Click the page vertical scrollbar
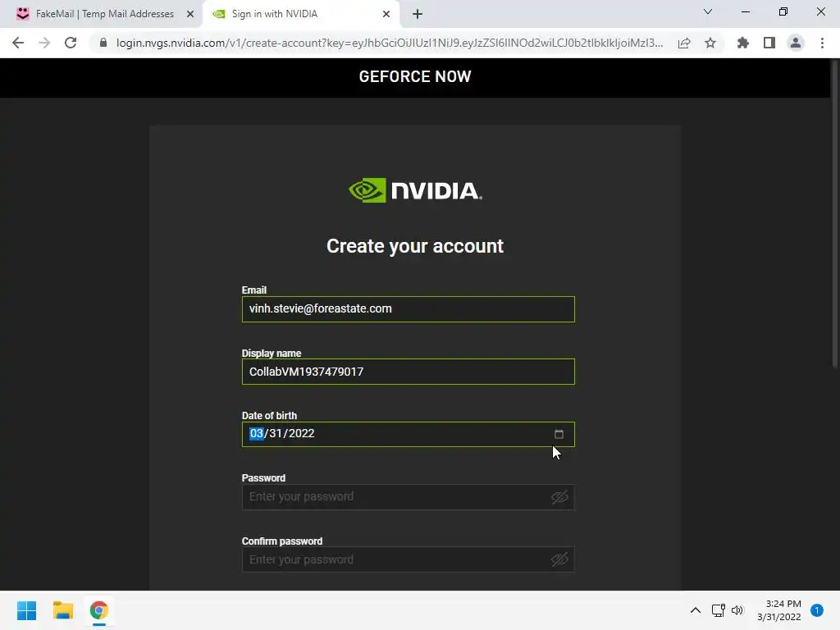The height and width of the screenshot is (630, 840). coord(834,214)
